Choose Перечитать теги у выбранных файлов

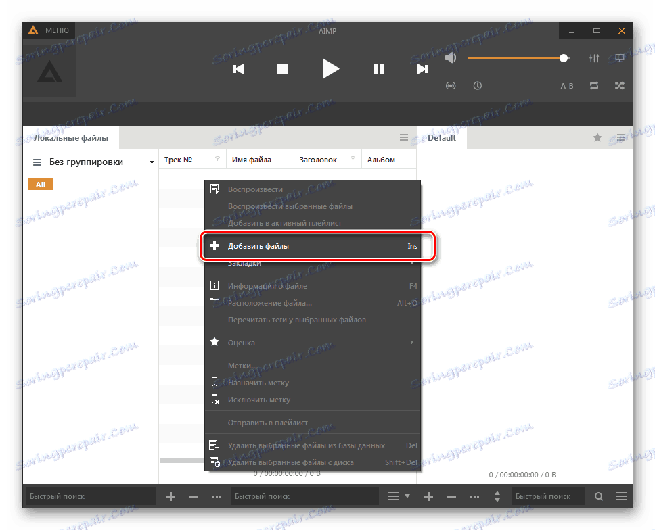point(313,320)
